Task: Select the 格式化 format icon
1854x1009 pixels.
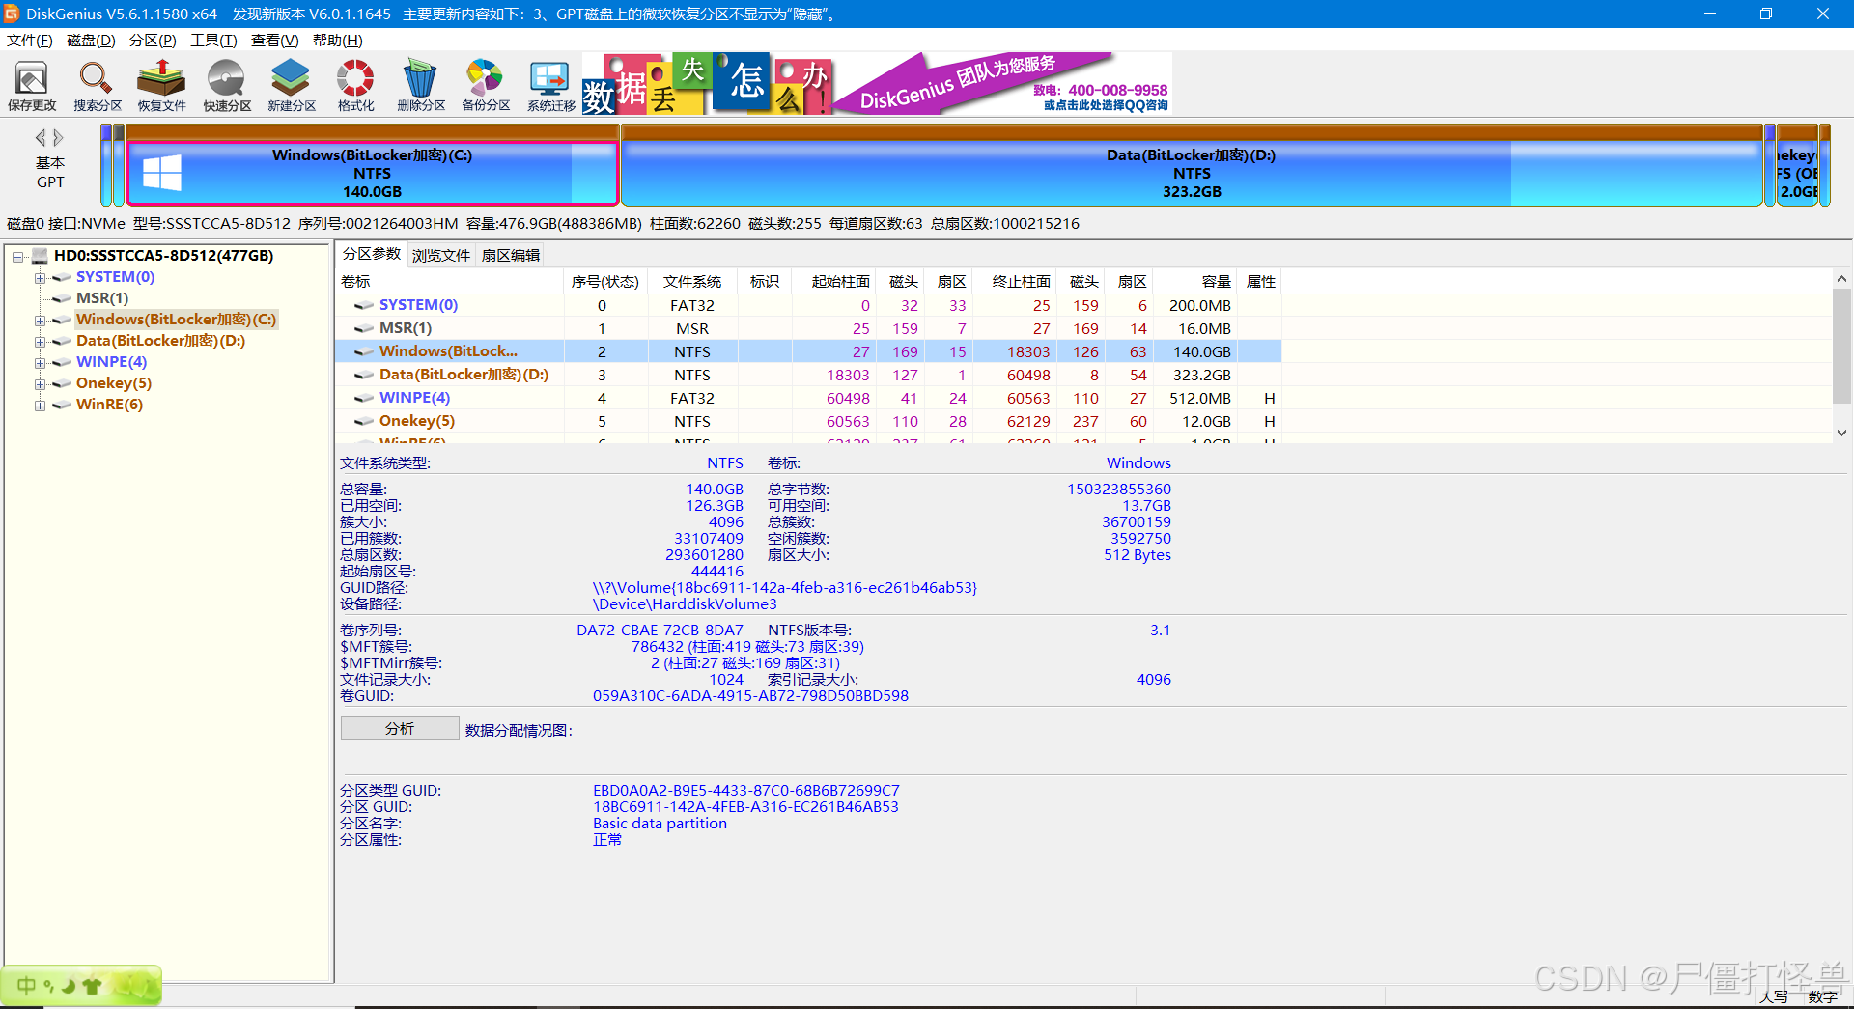Action: pos(355,86)
